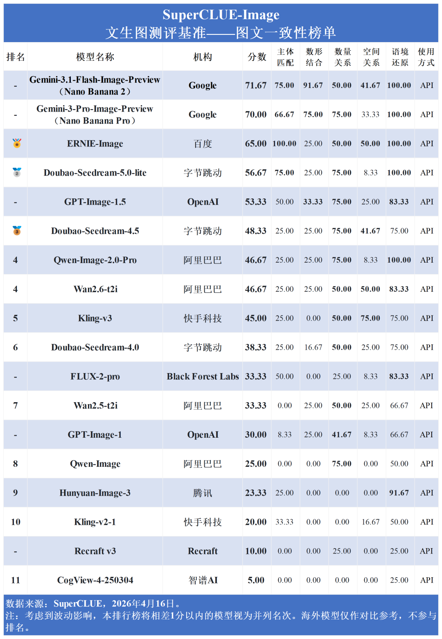
Task: Select the 排名 column header
Action: [16, 57]
